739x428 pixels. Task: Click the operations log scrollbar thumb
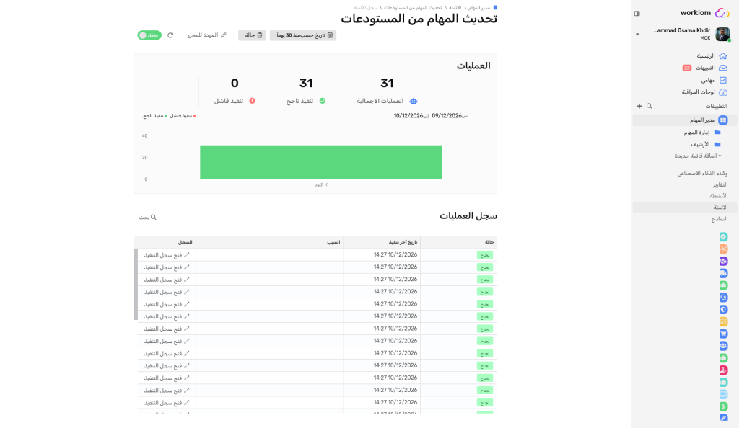pyautogui.click(x=136, y=285)
